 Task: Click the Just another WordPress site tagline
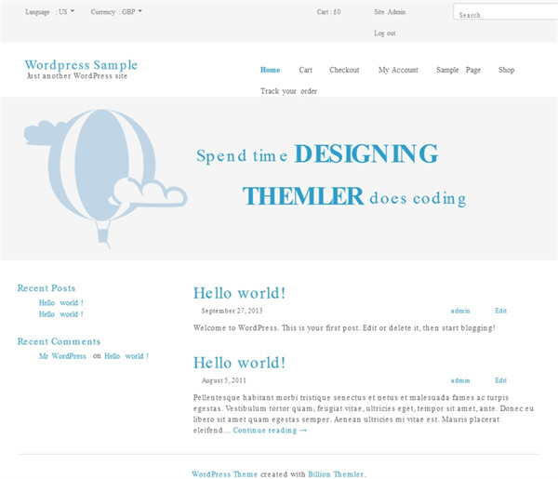77,75
